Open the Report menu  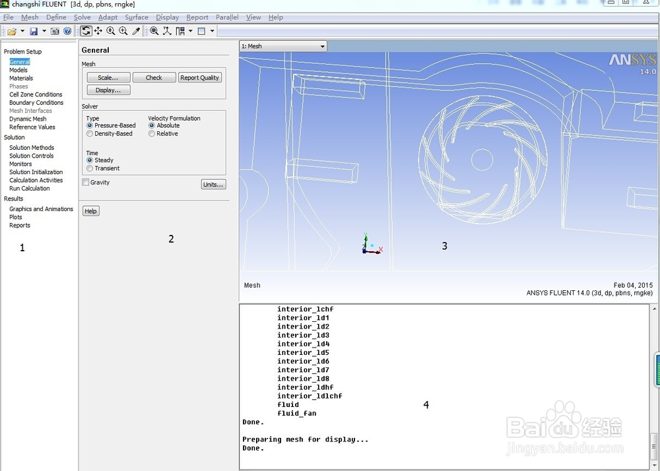(197, 17)
